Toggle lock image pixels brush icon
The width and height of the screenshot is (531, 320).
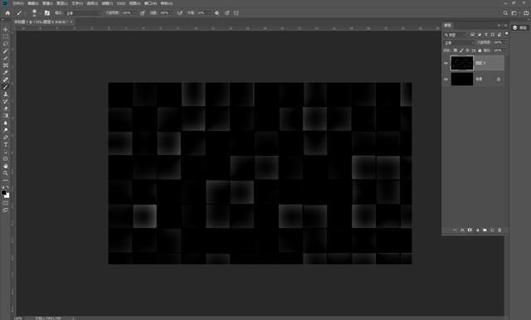point(461,51)
